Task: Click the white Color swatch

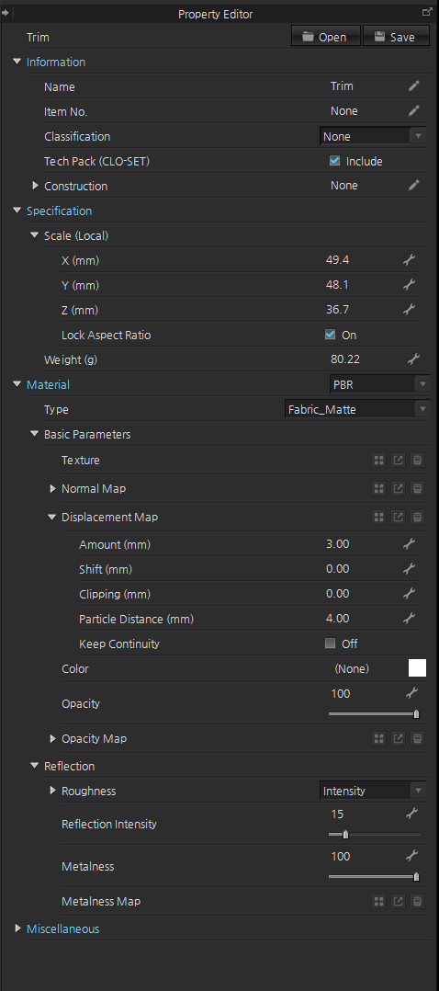Action: coord(418,668)
